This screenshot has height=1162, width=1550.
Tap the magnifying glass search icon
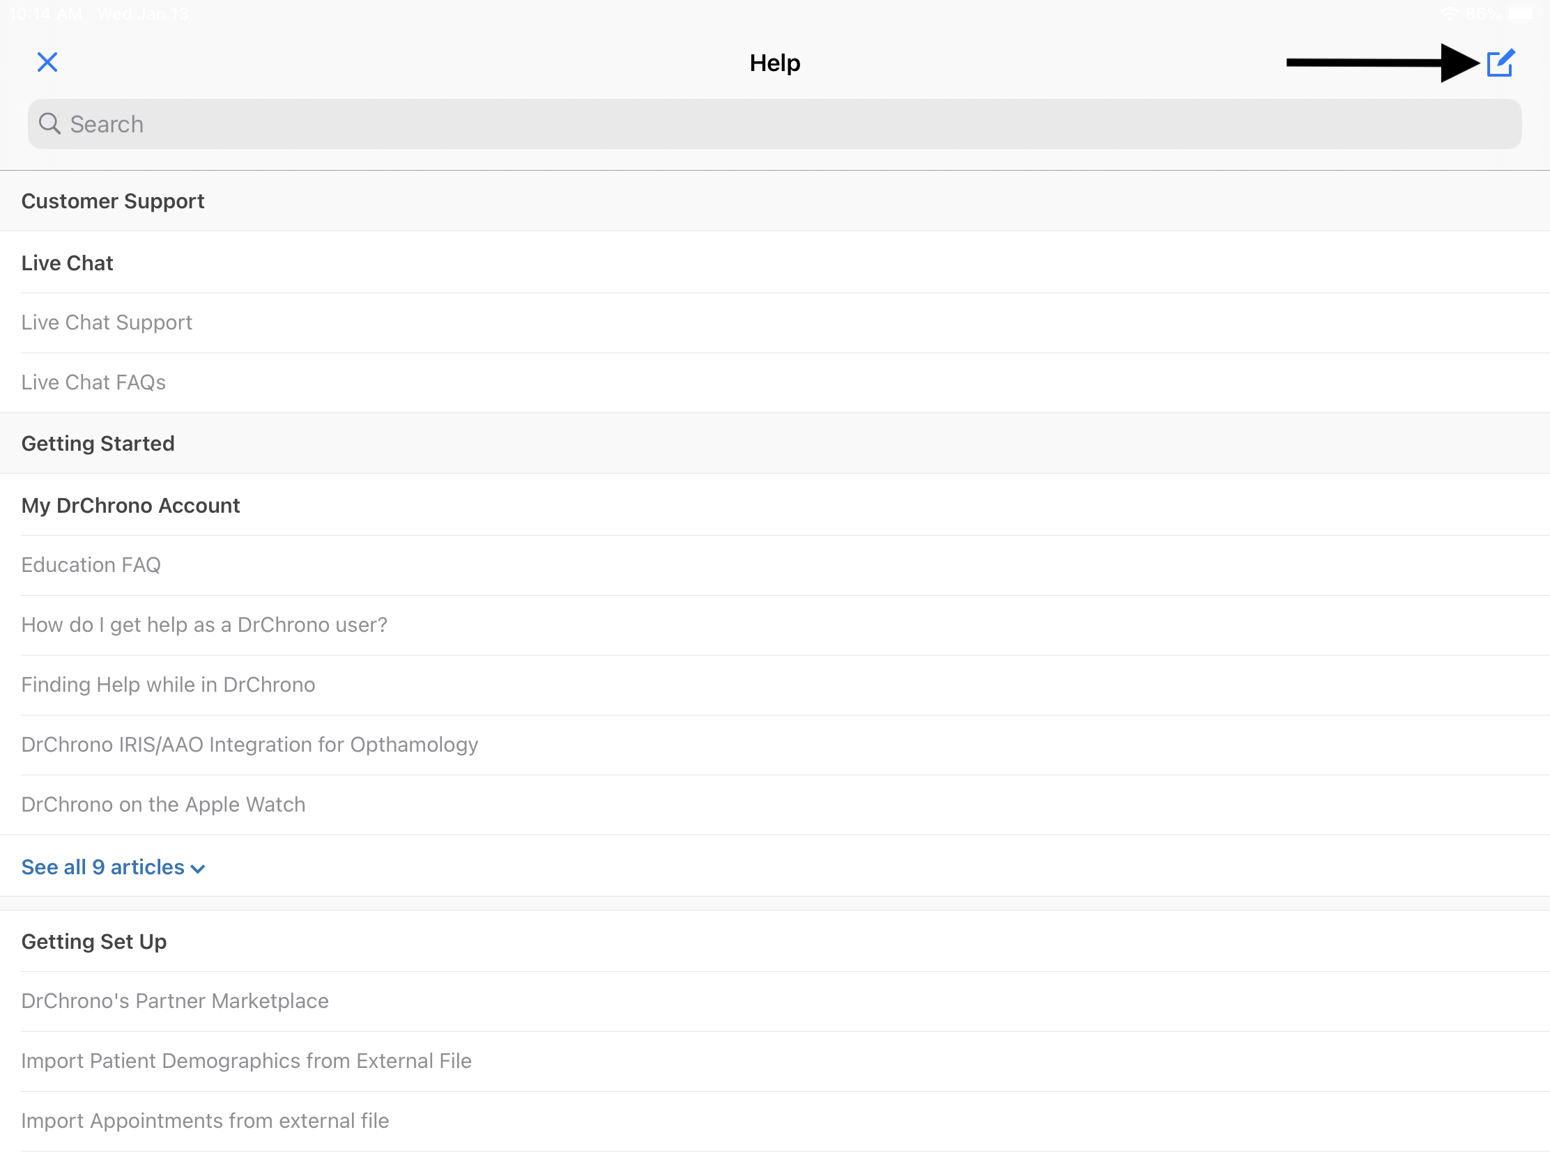point(49,123)
